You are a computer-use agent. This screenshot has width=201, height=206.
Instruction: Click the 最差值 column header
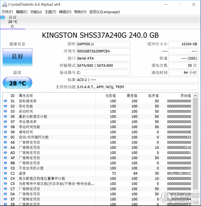(128, 96)
